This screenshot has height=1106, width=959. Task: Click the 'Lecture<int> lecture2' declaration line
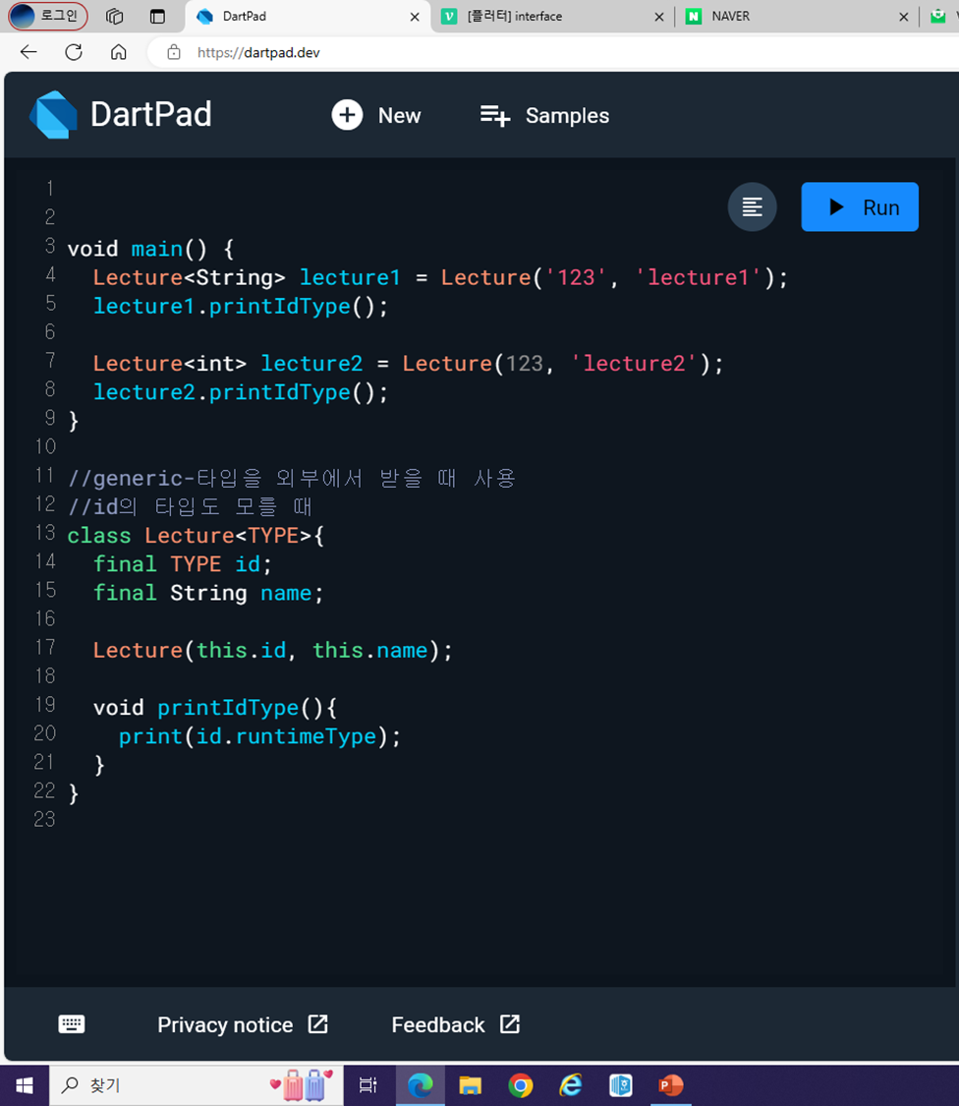tap(409, 363)
